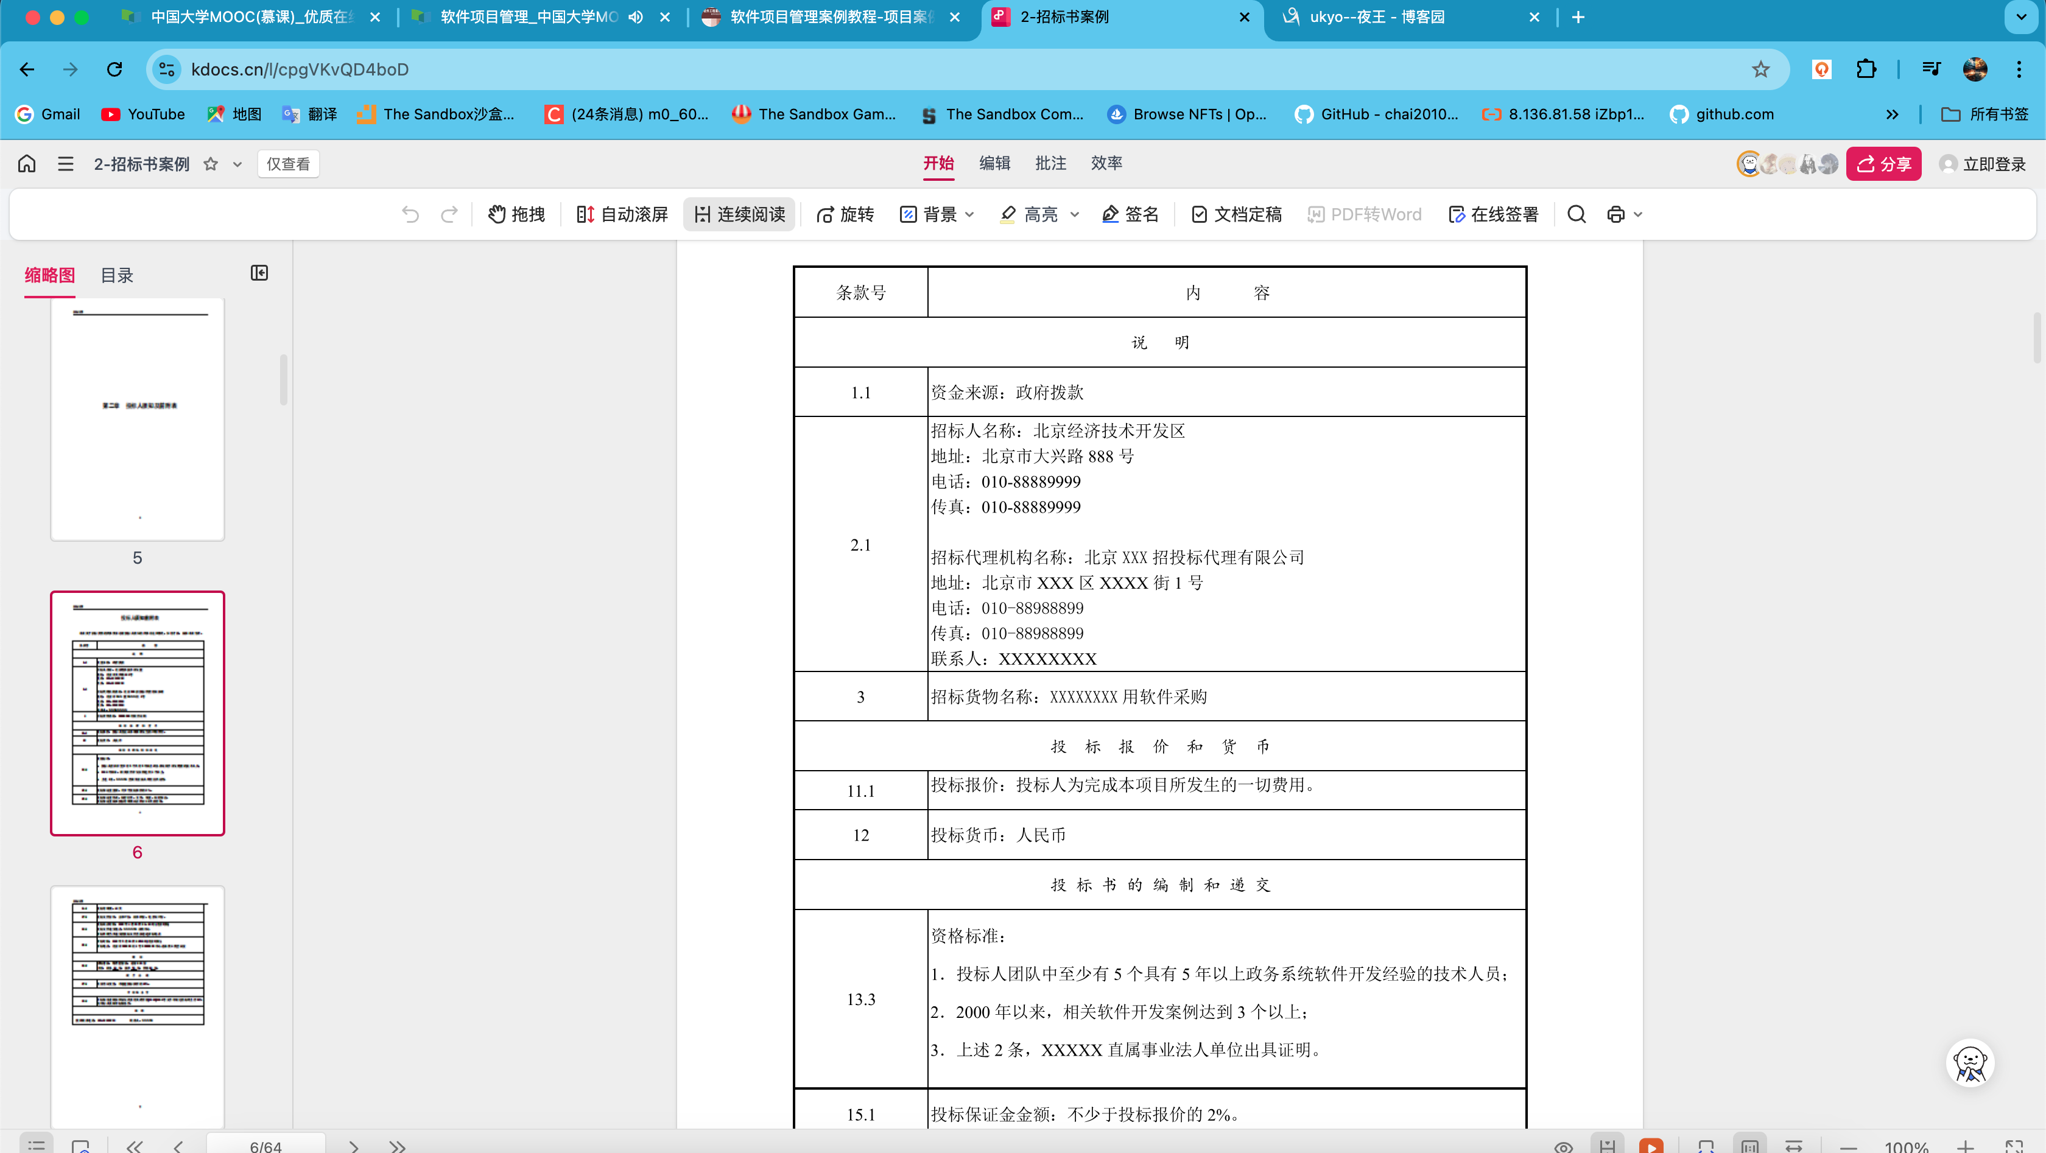Switch to the 编辑 tab
Image resolution: width=2046 pixels, height=1153 pixels.
click(x=994, y=163)
